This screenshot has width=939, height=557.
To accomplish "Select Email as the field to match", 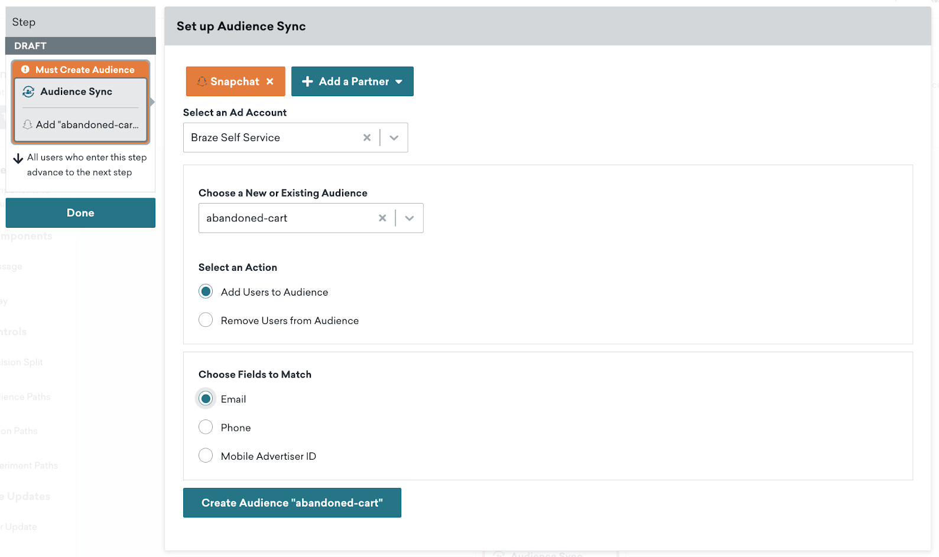I will (206, 399).
